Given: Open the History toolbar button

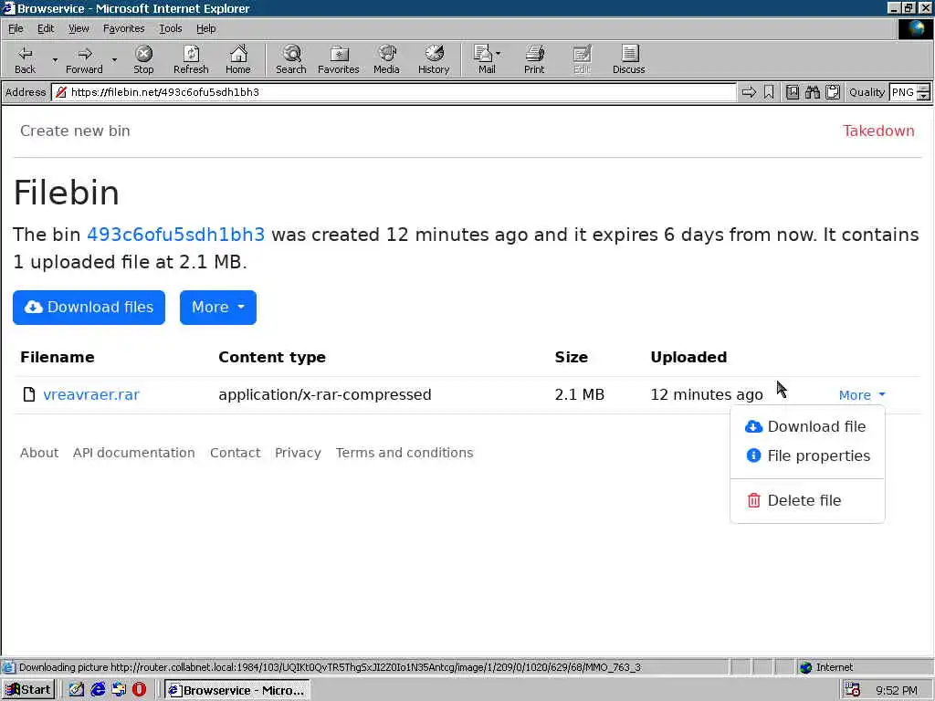Looking at the screenshot, I should coord(434,59).
